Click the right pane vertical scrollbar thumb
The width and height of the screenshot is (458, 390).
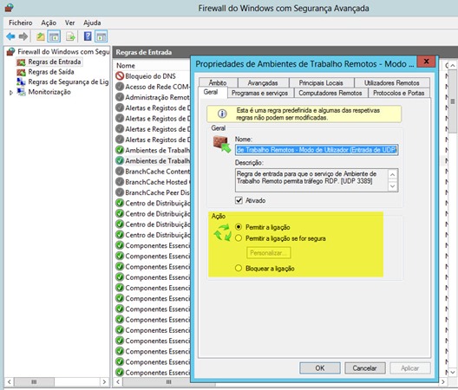(452, 101)
